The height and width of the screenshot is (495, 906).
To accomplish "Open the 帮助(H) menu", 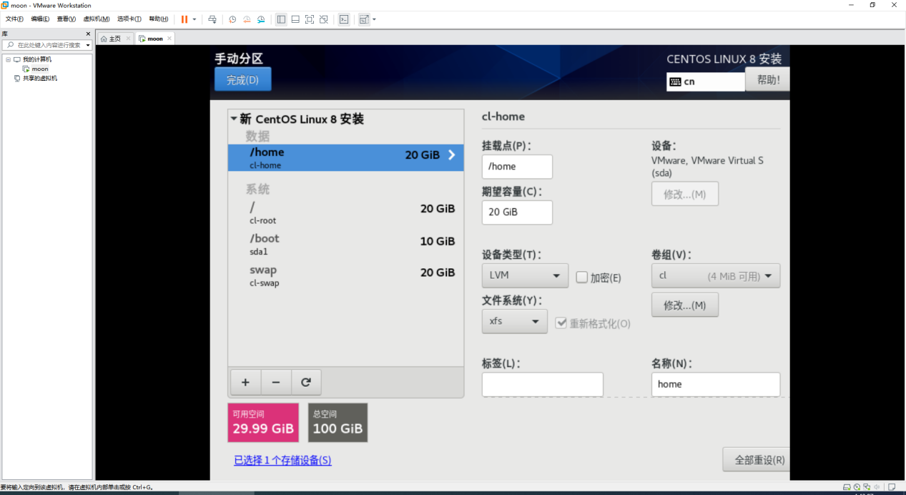I will pos(159,19).
